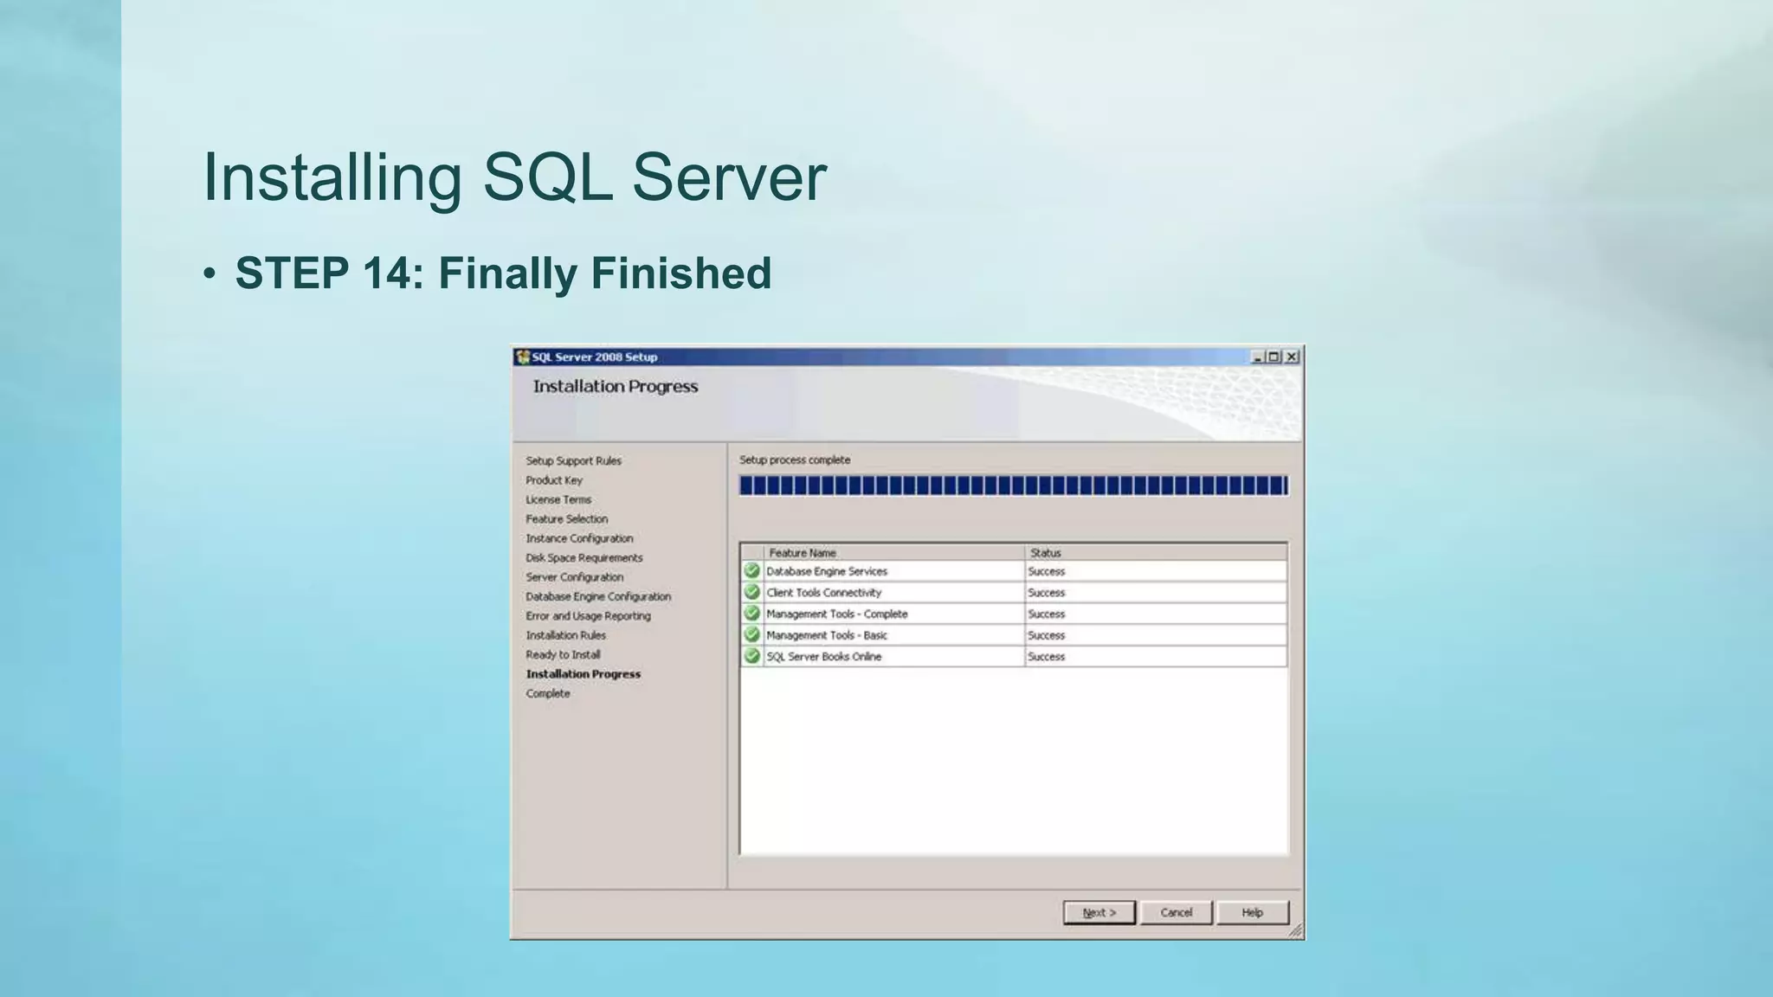Click the green check beside Client Tools Connectivity
The width and height of the screenshot is (1773, 997).
[x=751, y=592]
